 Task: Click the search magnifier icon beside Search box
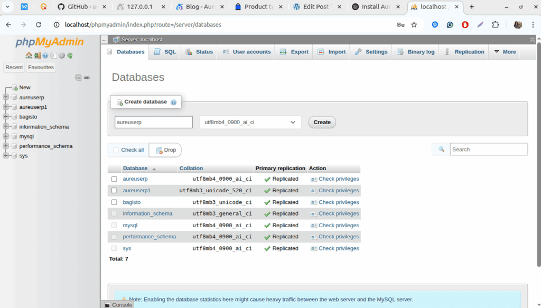point(441,150)
